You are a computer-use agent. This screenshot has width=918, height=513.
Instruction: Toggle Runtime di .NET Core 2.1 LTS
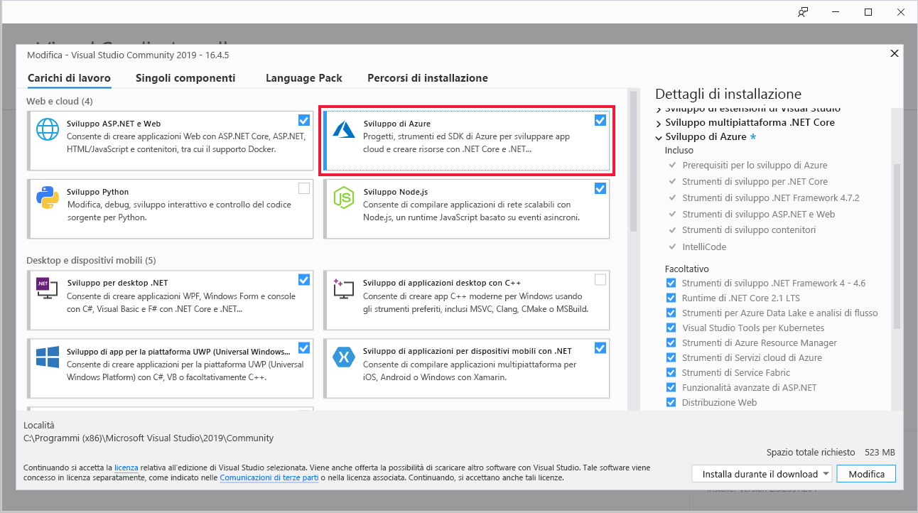(671, 298)
